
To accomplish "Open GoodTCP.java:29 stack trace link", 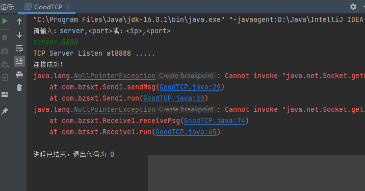I will pyautogui.click(x=190, y=87).
